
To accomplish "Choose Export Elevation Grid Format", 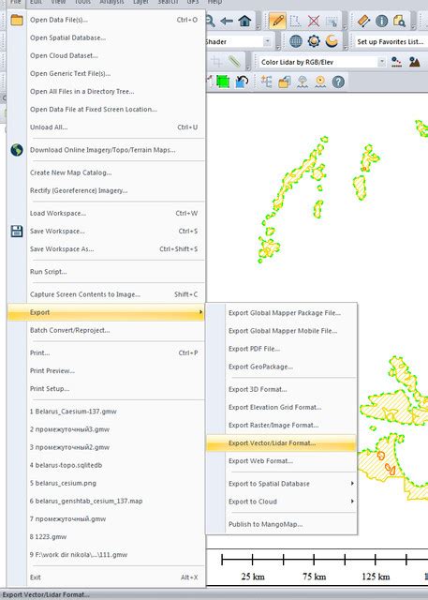I will (x=282, y=407).
